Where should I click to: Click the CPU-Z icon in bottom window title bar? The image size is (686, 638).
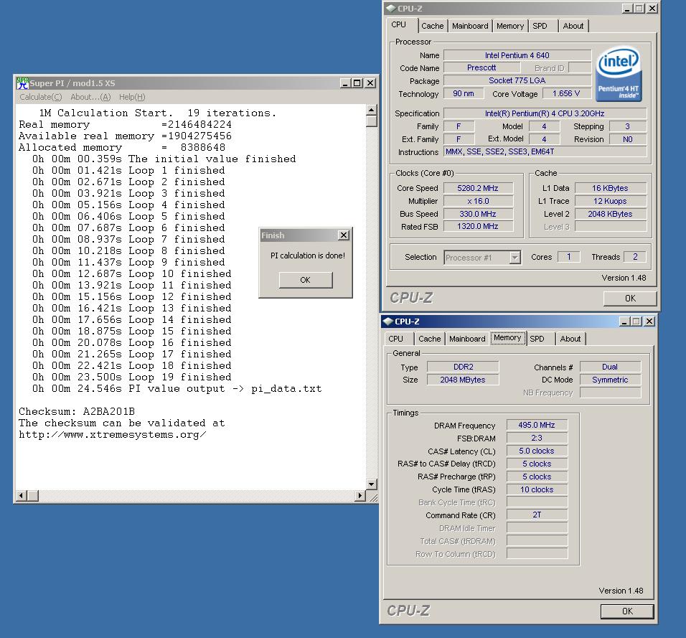(388, 322)
